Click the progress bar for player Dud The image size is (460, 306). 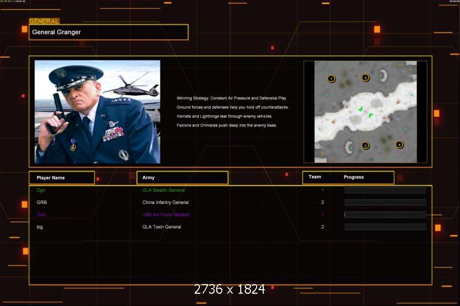point(385,215)
